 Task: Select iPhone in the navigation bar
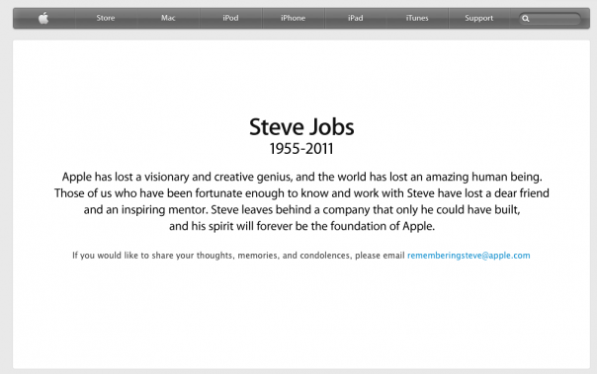[x=293, y=18]
